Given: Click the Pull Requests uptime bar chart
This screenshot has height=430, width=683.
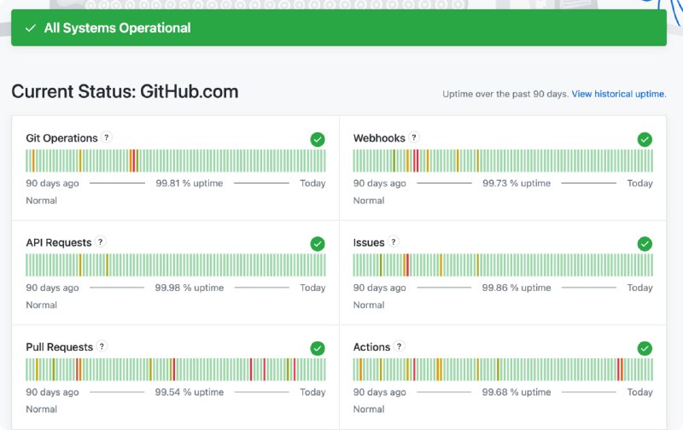Looking at the screenshot, I should pyautogui.click(x=176, y=369).
